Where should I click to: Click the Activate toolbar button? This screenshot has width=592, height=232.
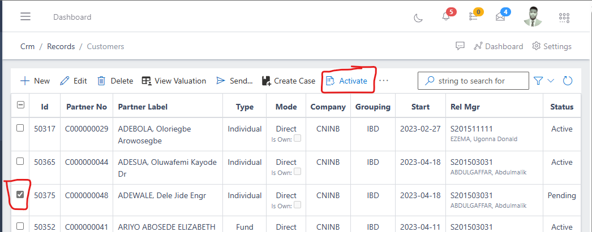(x=346, y=81)
